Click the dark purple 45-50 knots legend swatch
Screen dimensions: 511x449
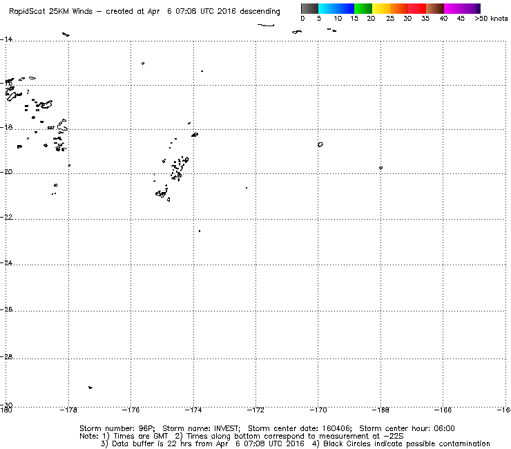tap(471, 8)
